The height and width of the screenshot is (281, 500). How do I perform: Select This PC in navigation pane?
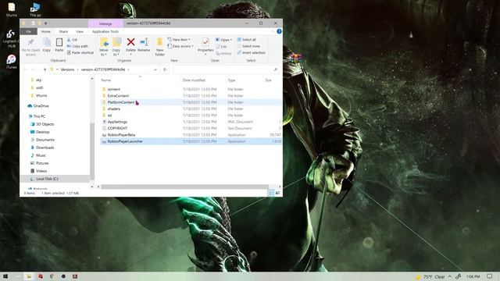click(39, 116)
